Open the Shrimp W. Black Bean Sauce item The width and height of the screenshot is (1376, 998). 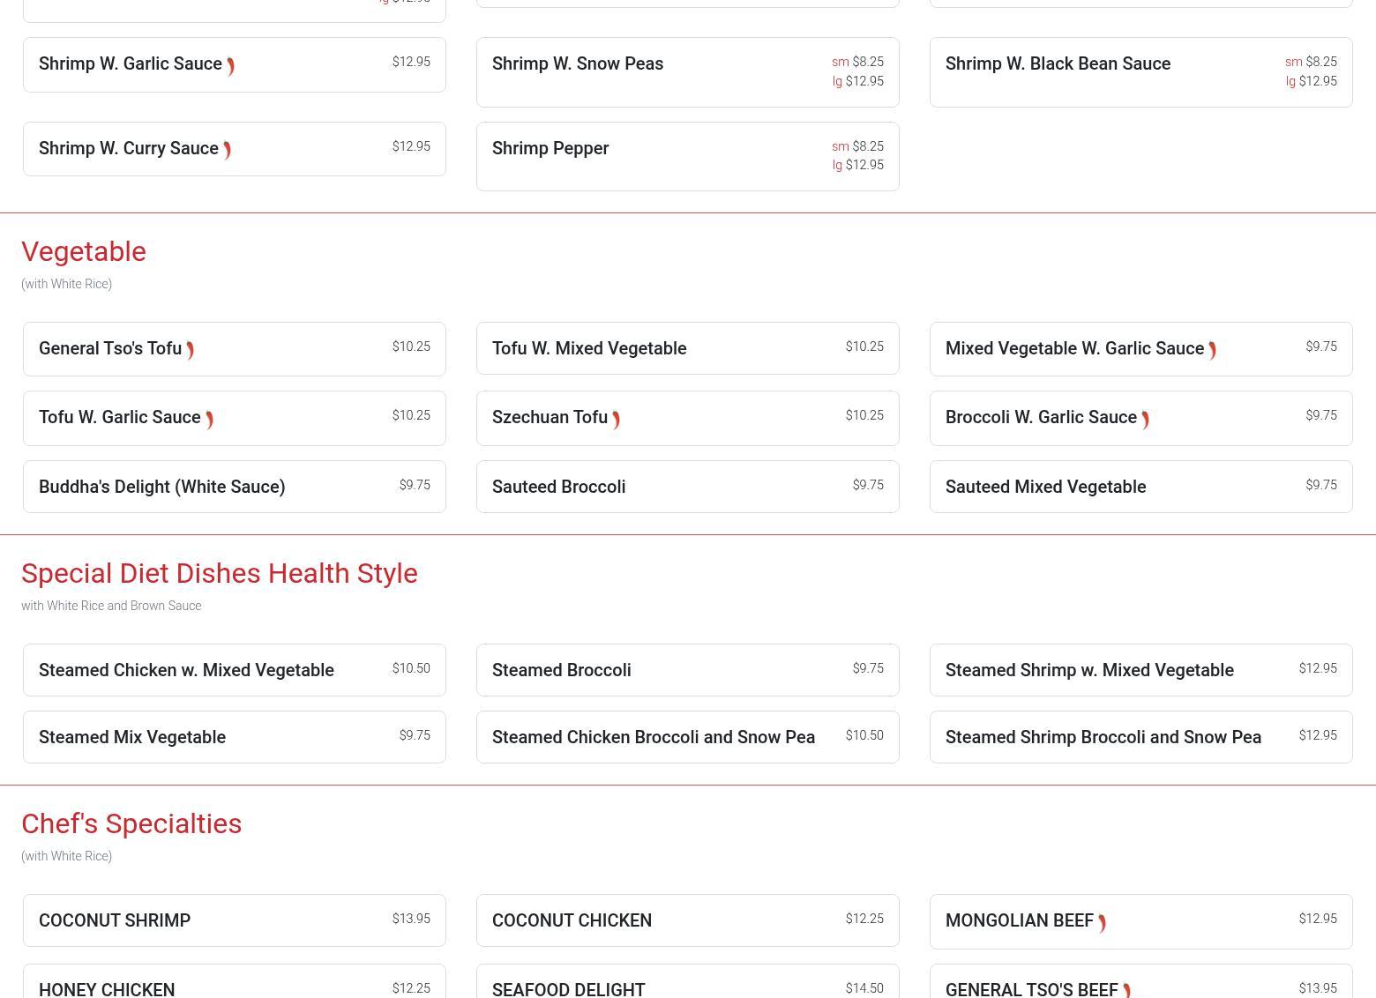[1140, 72]
